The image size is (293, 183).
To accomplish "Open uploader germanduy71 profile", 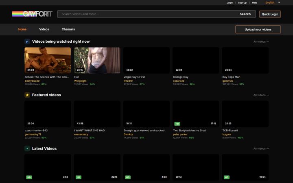I will pyautogui.click(x=33, y=135).
